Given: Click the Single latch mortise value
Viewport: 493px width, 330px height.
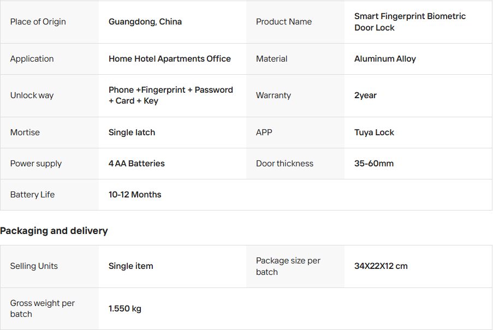Looking at the screenshot, I should (132, 133).
